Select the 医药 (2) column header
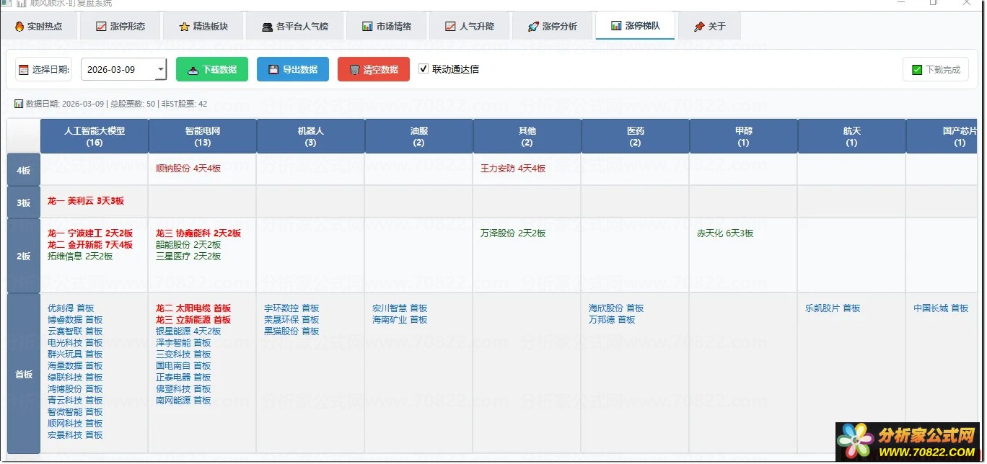This screenshot has width=987, height=464. [636, 136]
